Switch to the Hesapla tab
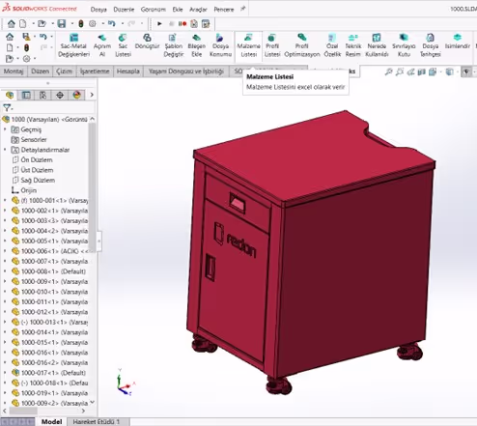 [127, 71]
